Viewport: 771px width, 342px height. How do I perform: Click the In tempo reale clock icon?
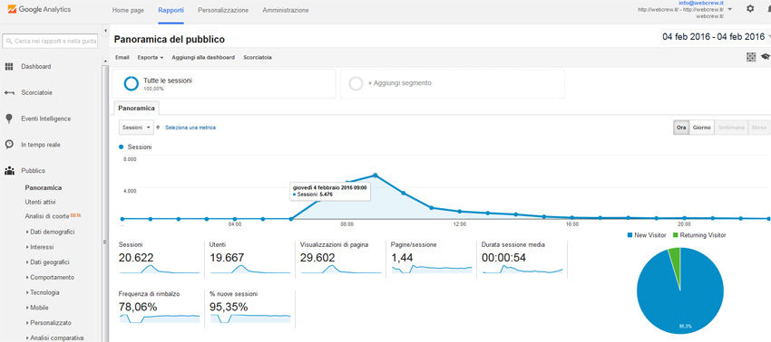click(9, 145)
